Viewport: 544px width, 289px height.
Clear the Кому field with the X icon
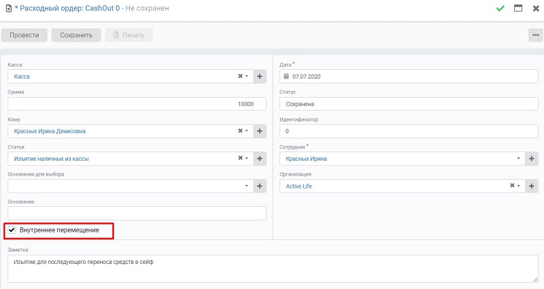pos(240,131)
